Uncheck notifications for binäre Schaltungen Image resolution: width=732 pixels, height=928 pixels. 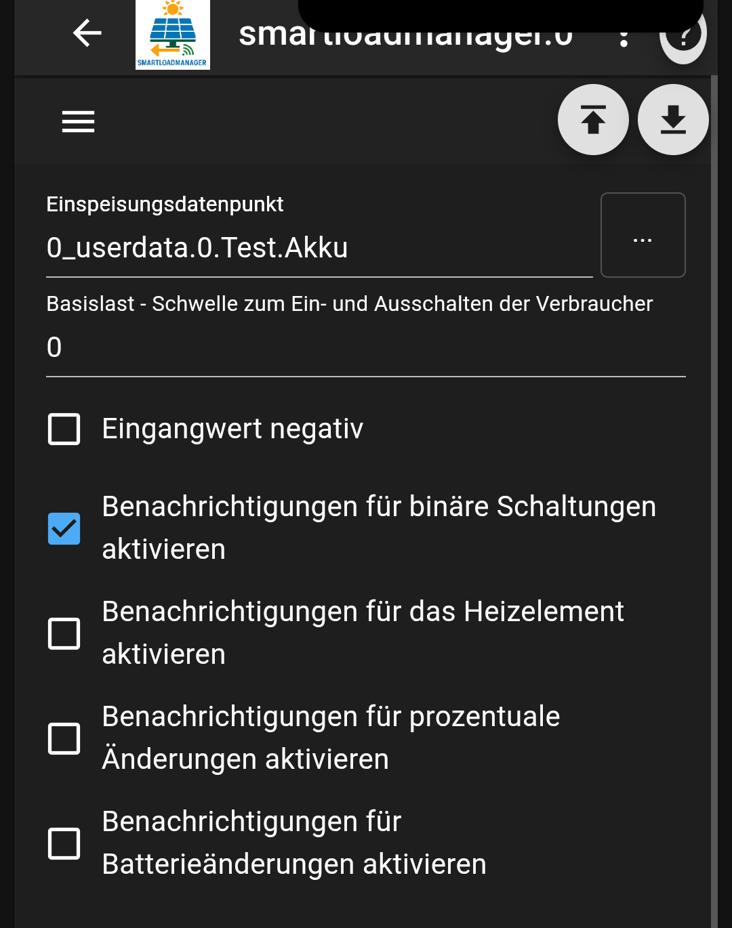(x=64, y=528)
